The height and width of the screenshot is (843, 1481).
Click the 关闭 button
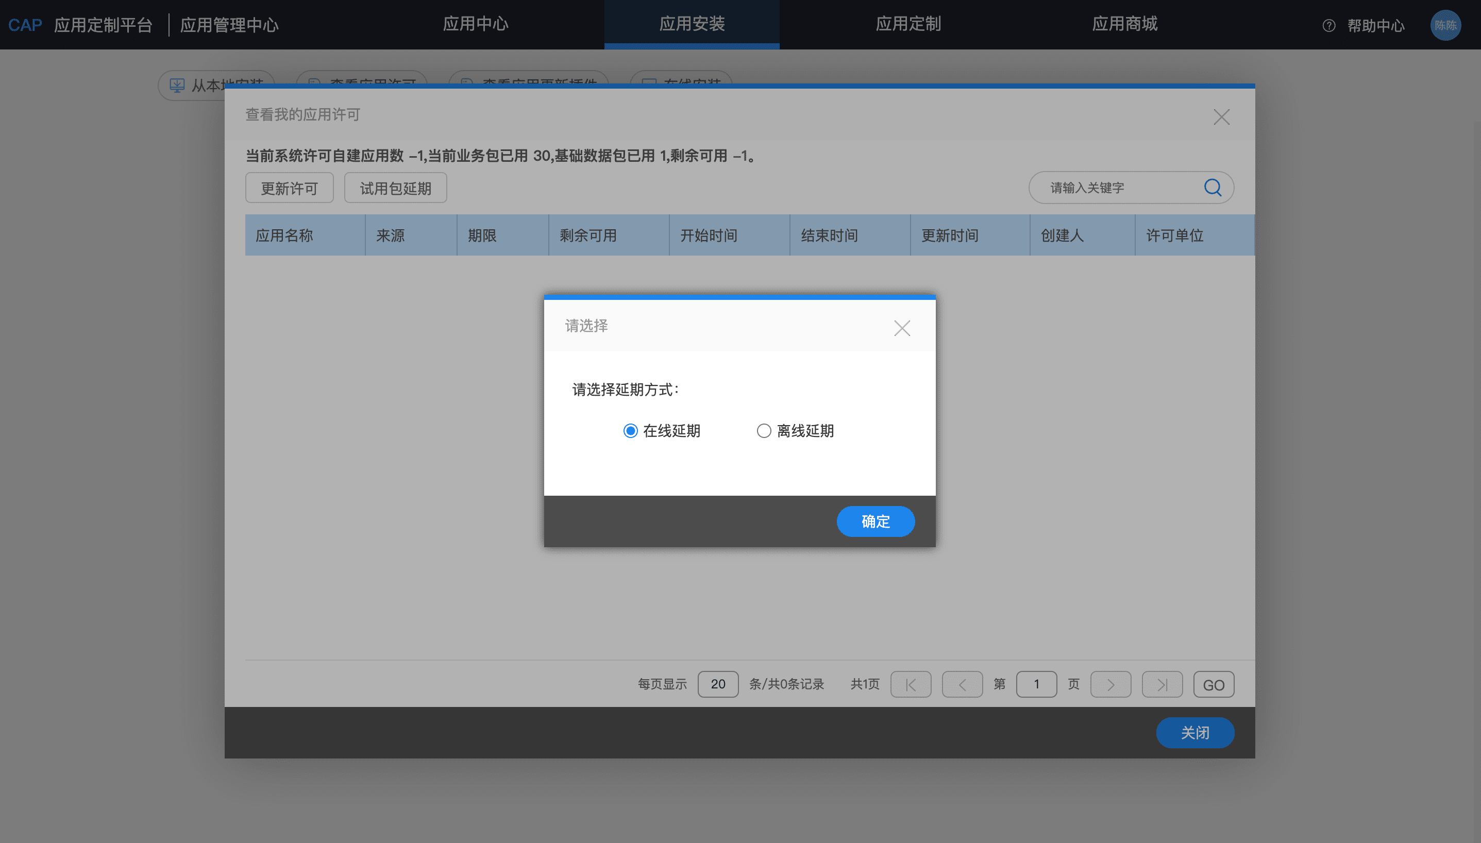click(x=1195, y=732)
